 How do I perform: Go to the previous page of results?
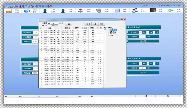point(88,24)
